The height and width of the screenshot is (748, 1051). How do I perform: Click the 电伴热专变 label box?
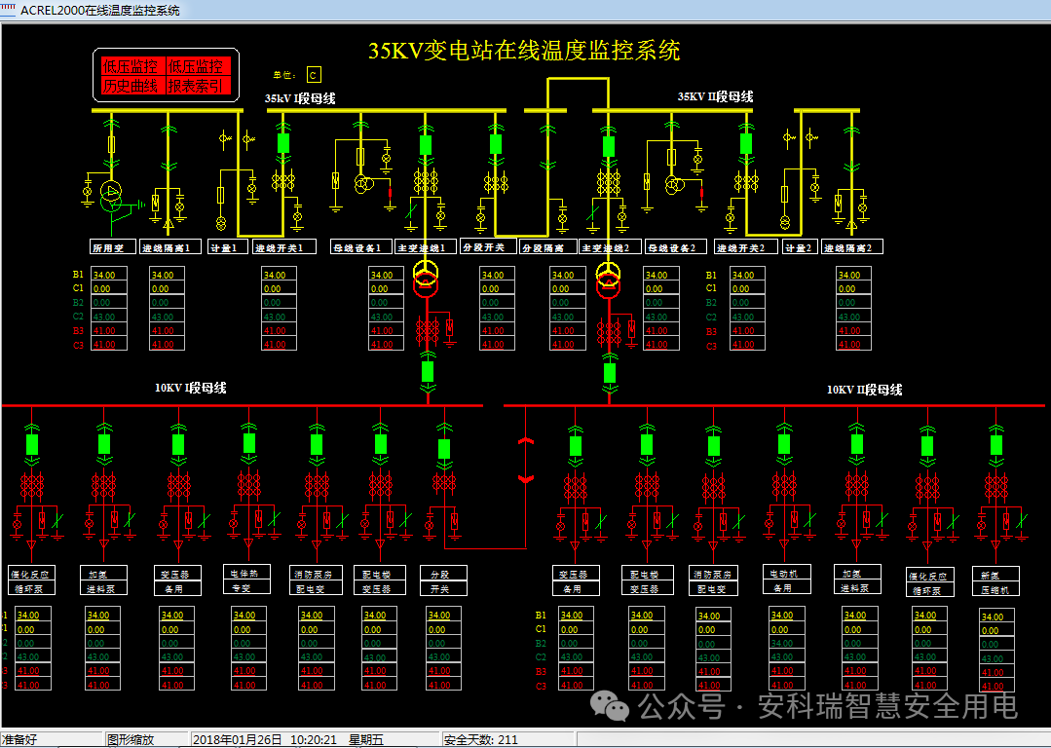pos(246,580)
